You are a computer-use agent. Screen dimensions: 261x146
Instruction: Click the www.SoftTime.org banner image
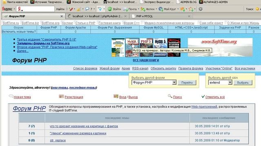click(x=220, y=47)
